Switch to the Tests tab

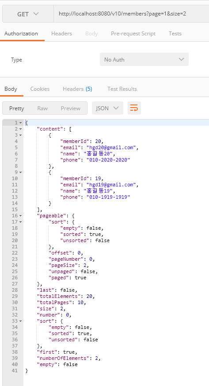coord(175,34)
